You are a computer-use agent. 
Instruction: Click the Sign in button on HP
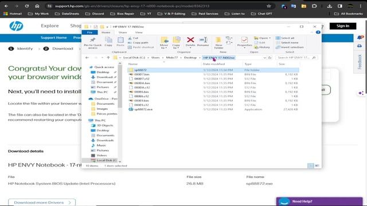[x=343, y=26]
